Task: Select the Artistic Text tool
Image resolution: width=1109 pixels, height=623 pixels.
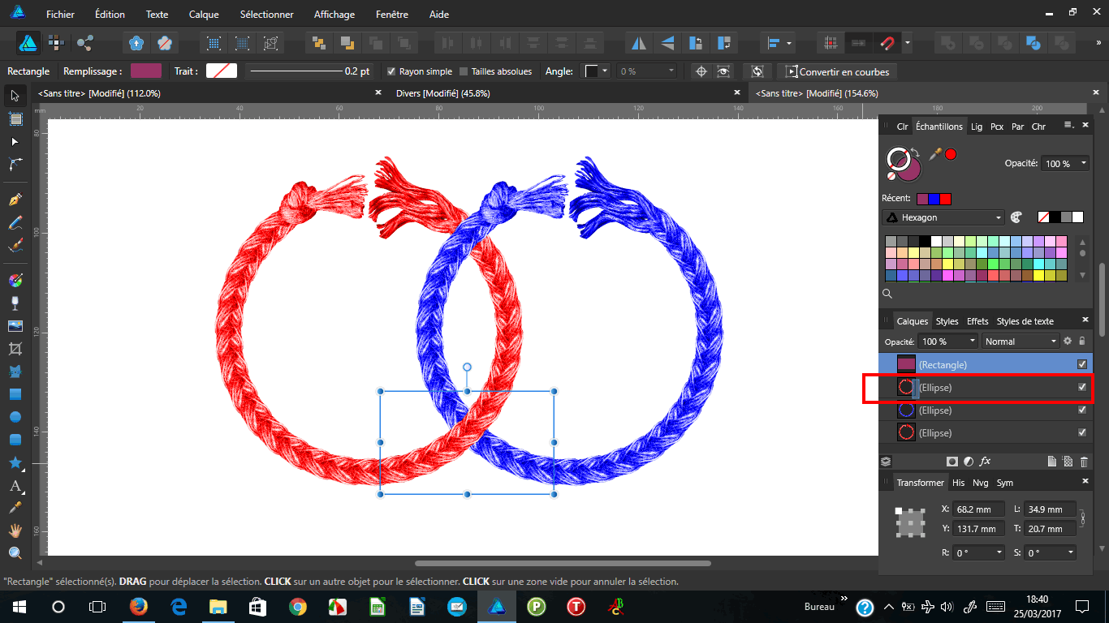Action: [15, 486]
